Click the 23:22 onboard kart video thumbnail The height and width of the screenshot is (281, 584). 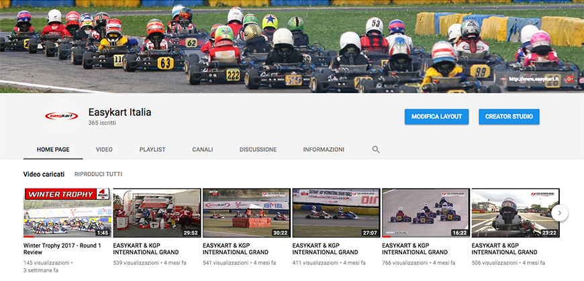tap(515, 213)
